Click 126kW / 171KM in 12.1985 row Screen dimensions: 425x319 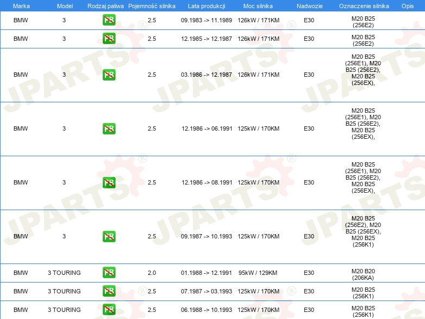(x=258, y=39)
